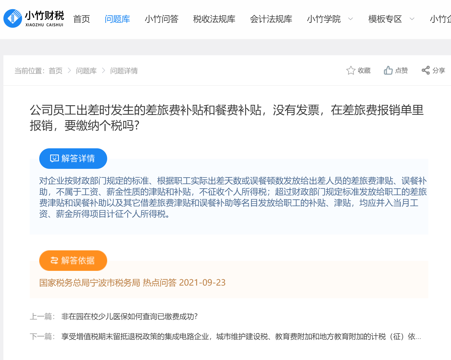Open previous article about 少儿医保 query
Screen dimensions: 451x360
coord(129,316)
